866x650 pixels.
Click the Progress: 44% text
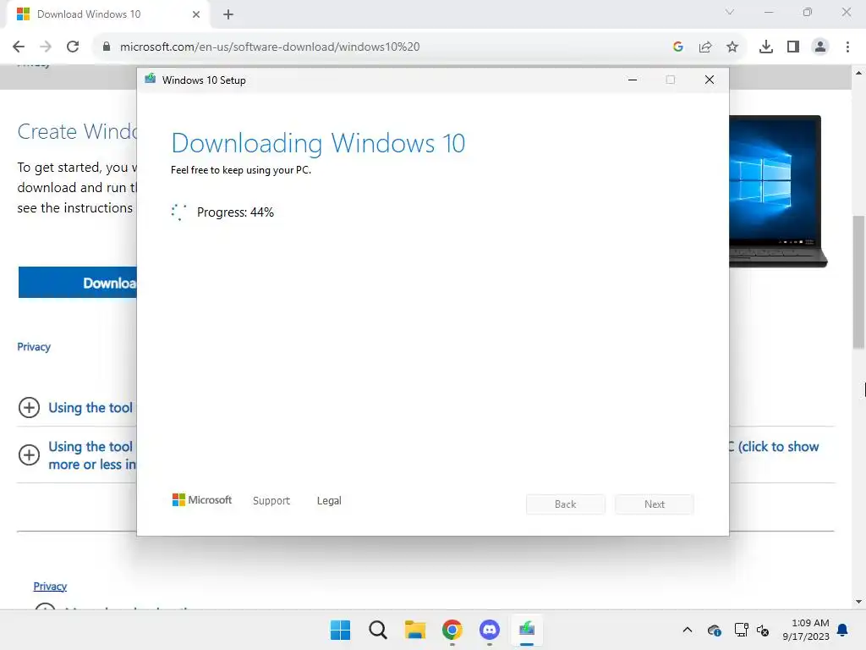(x=235, y=212)
